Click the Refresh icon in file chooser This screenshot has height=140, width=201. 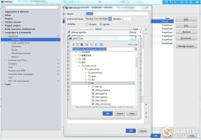pos(96,45)
